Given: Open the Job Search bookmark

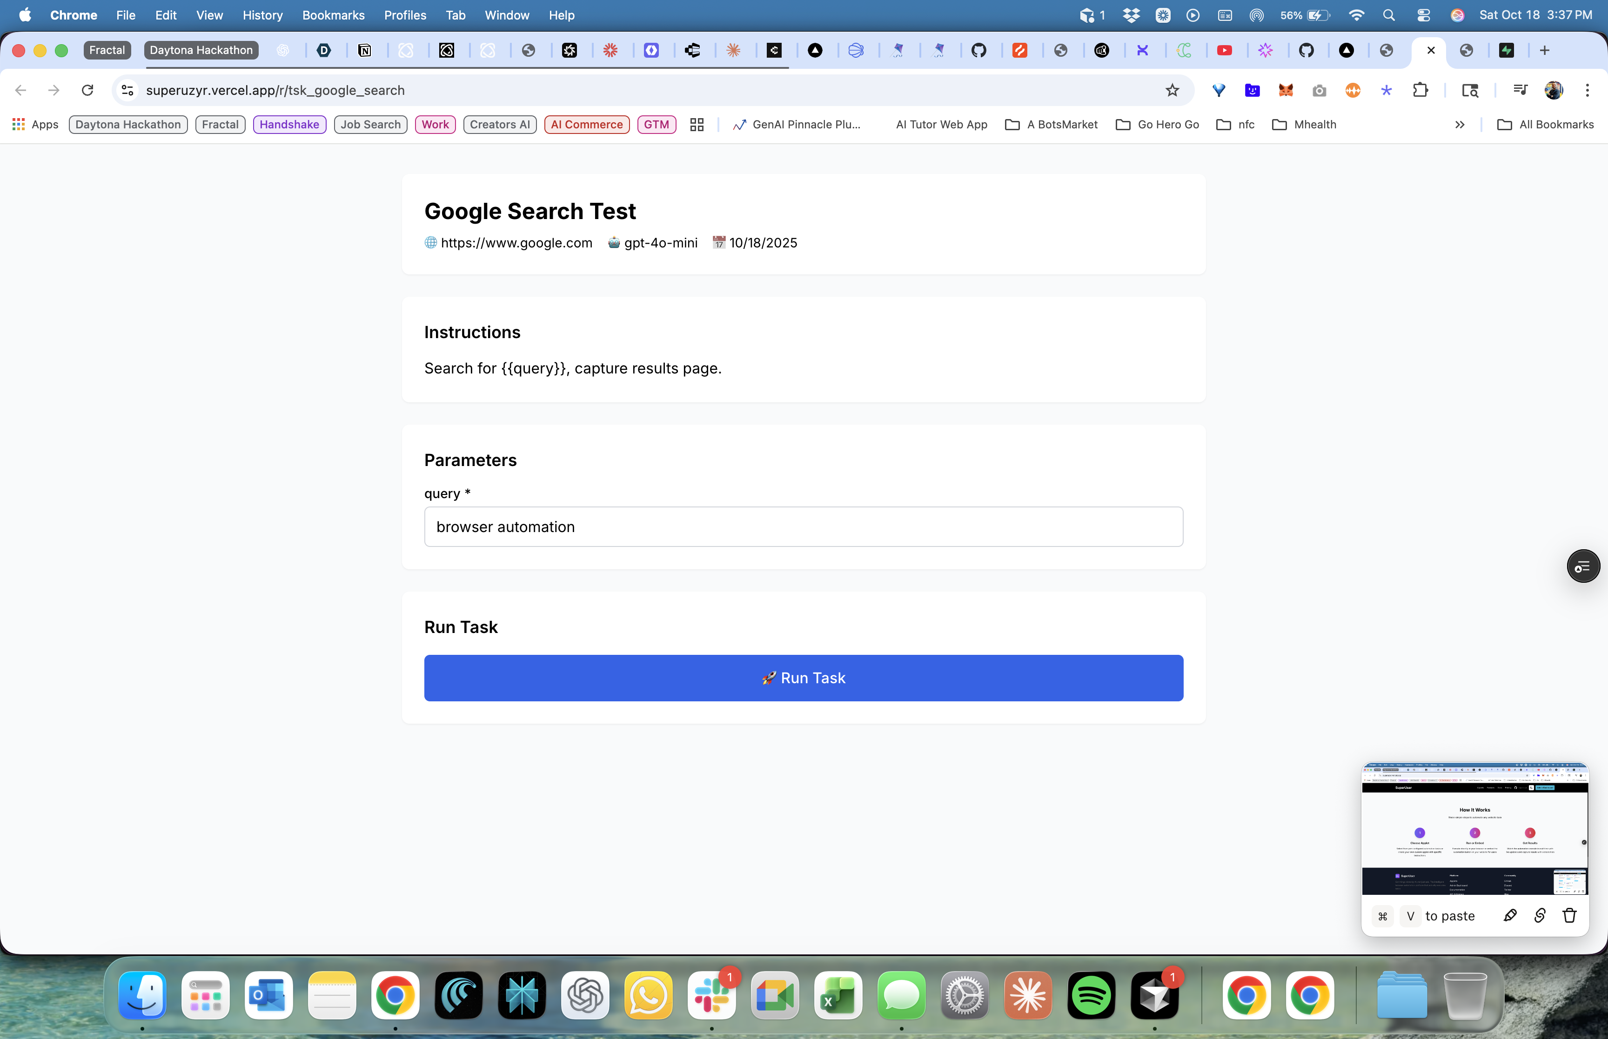Looking at the screenshot, I should pos(370,125).
